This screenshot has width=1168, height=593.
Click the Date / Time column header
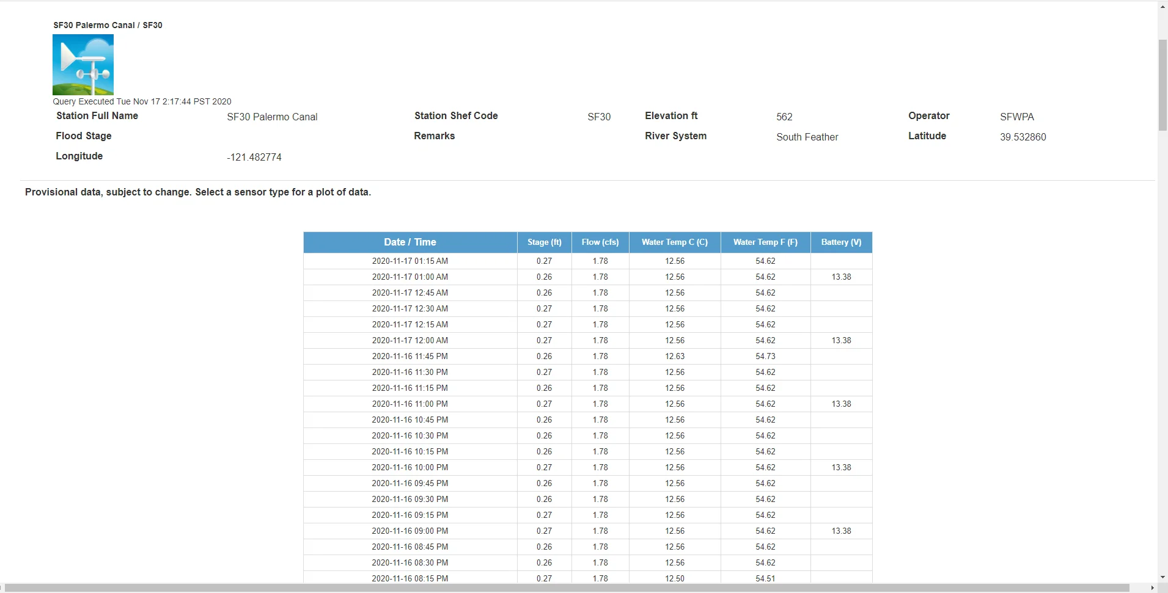pyautogui.click(x=410, y=242)
